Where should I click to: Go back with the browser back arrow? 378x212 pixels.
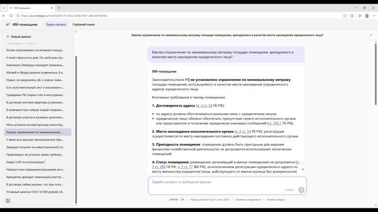[4, 16]
